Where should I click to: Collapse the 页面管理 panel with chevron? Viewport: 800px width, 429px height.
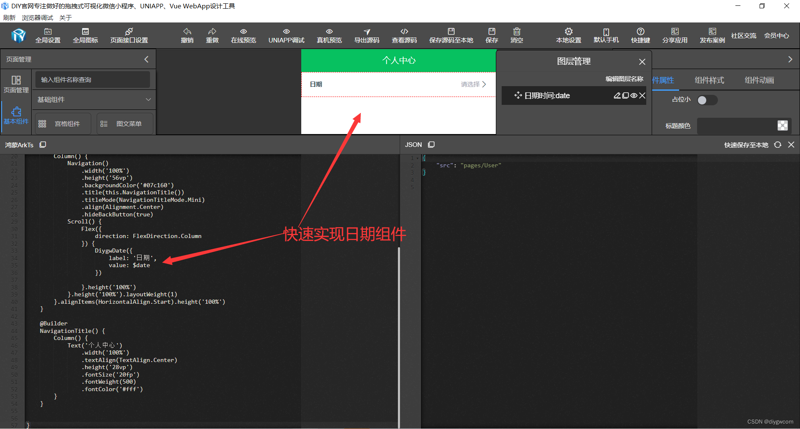(x=146, y=60)
